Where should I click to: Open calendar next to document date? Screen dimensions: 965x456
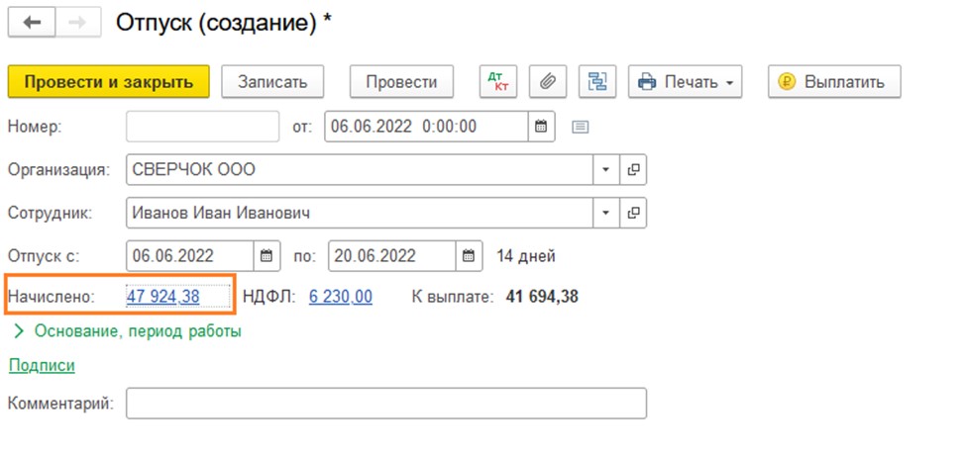tap(541, 127)
